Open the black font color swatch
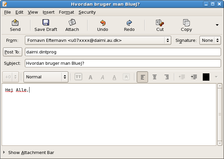Viewport: 224px width, 159px height. click(x=206, y=77)
